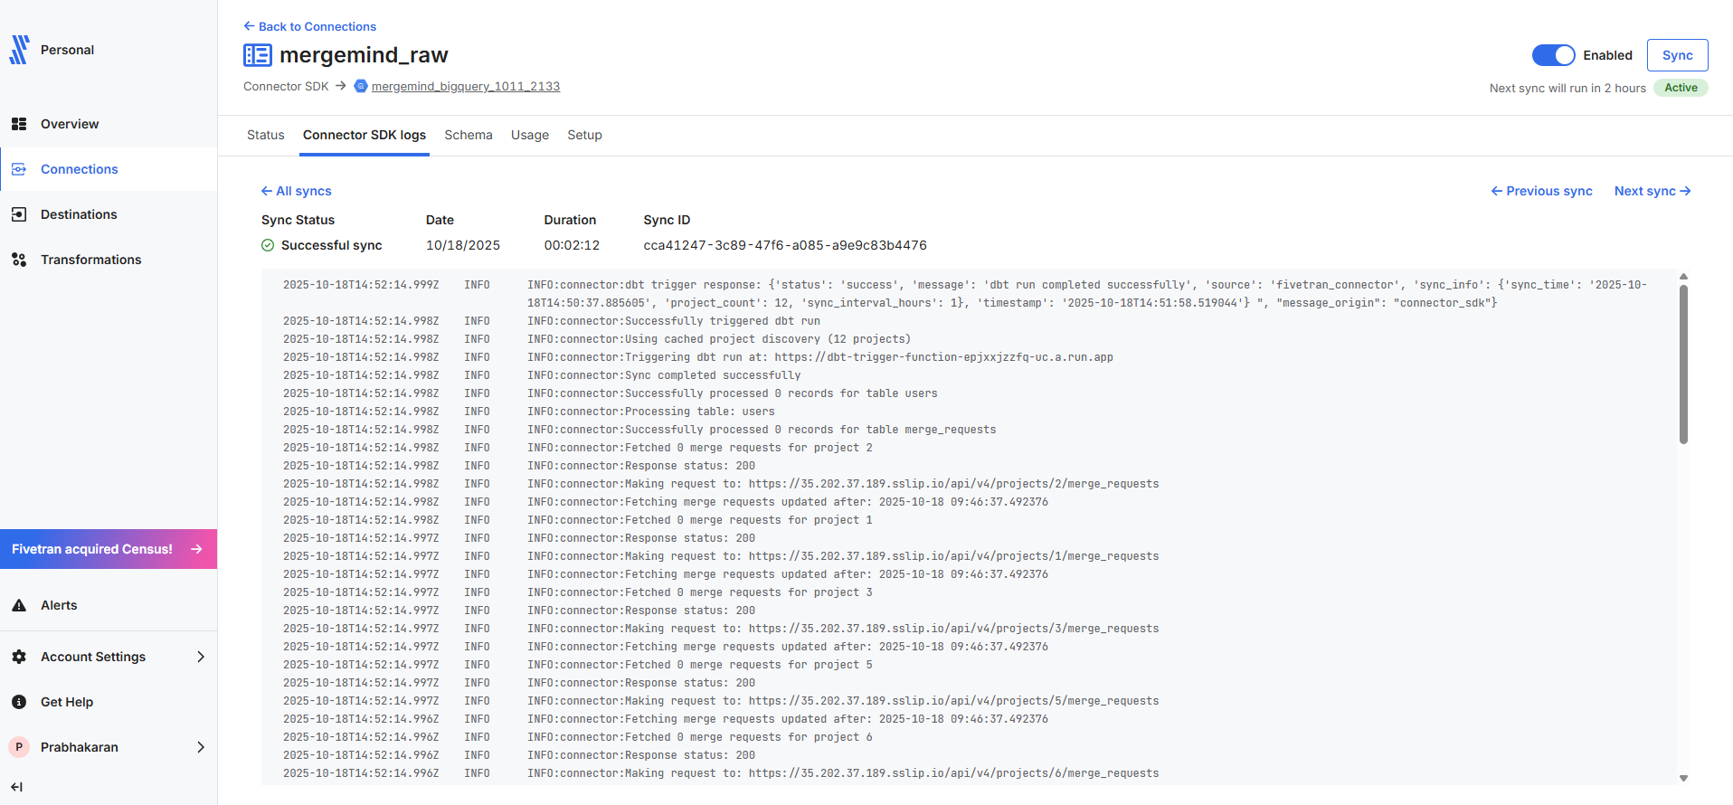Click arrow on Fivetran acquired Census banner
1733x805 pixels.
196,549
